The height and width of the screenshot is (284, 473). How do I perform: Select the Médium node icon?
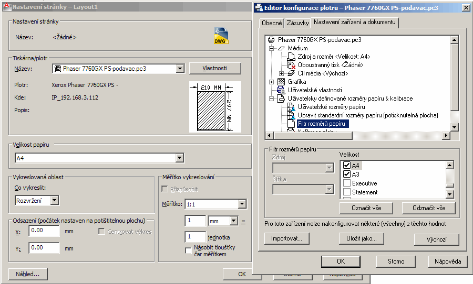pos(281,48)
